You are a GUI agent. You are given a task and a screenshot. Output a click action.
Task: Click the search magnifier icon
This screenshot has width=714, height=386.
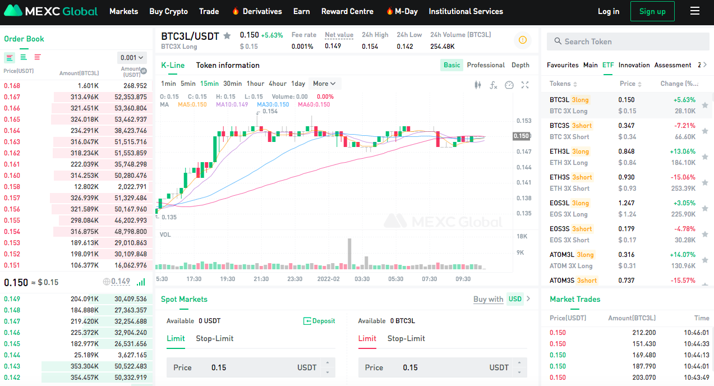[x=558, y=42]
